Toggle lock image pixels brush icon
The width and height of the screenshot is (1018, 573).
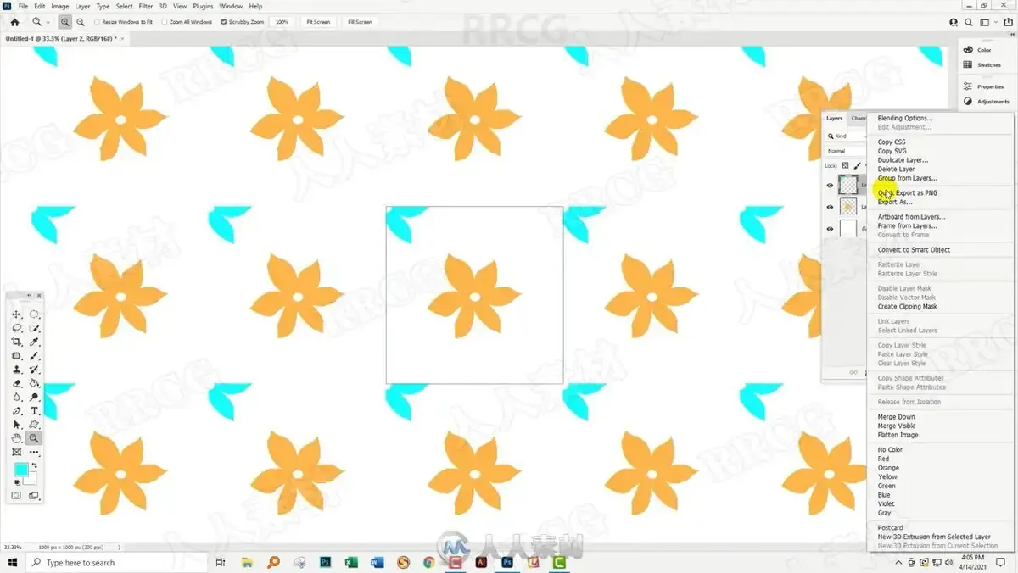[x=857, y=165]
